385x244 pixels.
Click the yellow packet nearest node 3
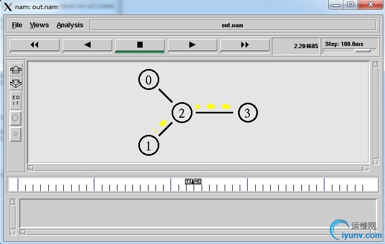[x=226, y=106]
